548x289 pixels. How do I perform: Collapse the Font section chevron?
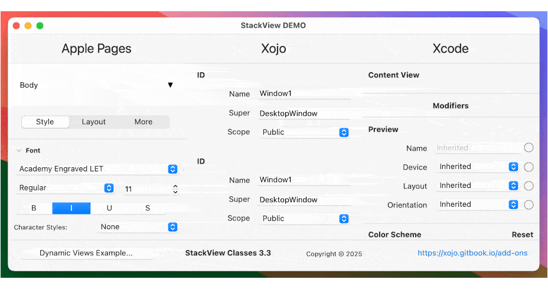click(x=19, y=151)
